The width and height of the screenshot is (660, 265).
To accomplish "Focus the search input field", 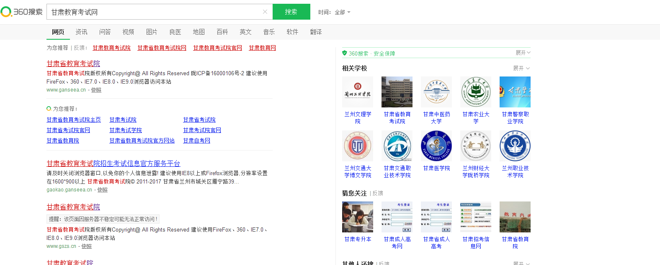I will [155, 12].
